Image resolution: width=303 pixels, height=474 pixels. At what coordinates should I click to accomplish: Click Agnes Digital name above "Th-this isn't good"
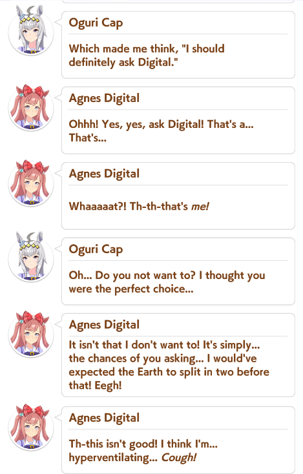click(x=104, y=418)
